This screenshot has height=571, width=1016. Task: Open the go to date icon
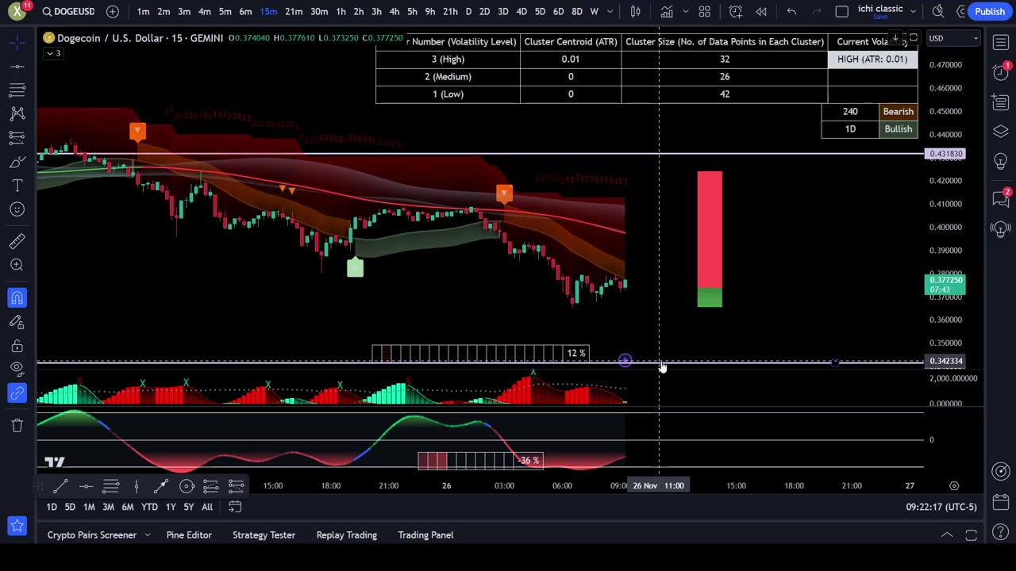235,507
